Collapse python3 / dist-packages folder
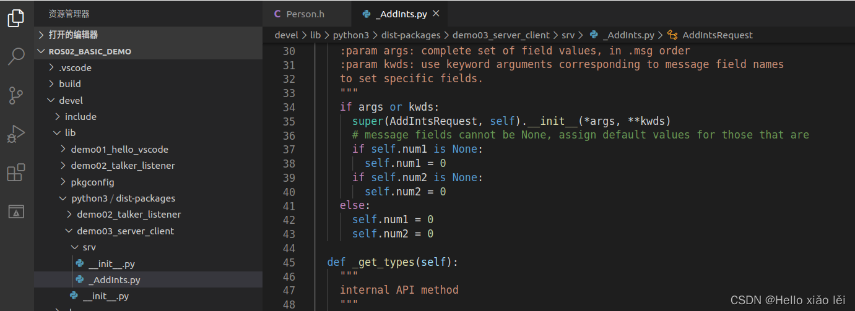This screenshot has height=311, width=855. pyautogui.click(x=148, y=198)
